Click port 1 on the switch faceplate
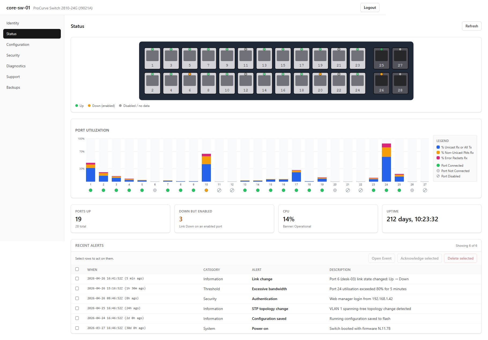The image size is (488, 340). click(152, 58)
